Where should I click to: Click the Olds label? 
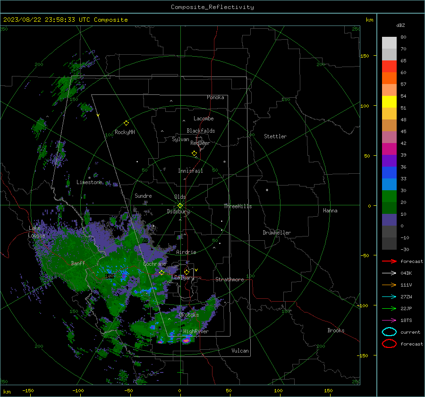pos(180,197)
